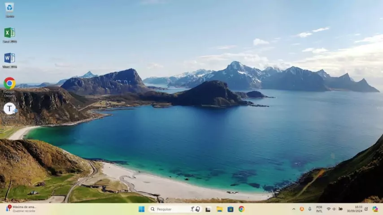Open File Explorer from the taskbar
This screenshot has width=383, height=215.
click(219, 209)
